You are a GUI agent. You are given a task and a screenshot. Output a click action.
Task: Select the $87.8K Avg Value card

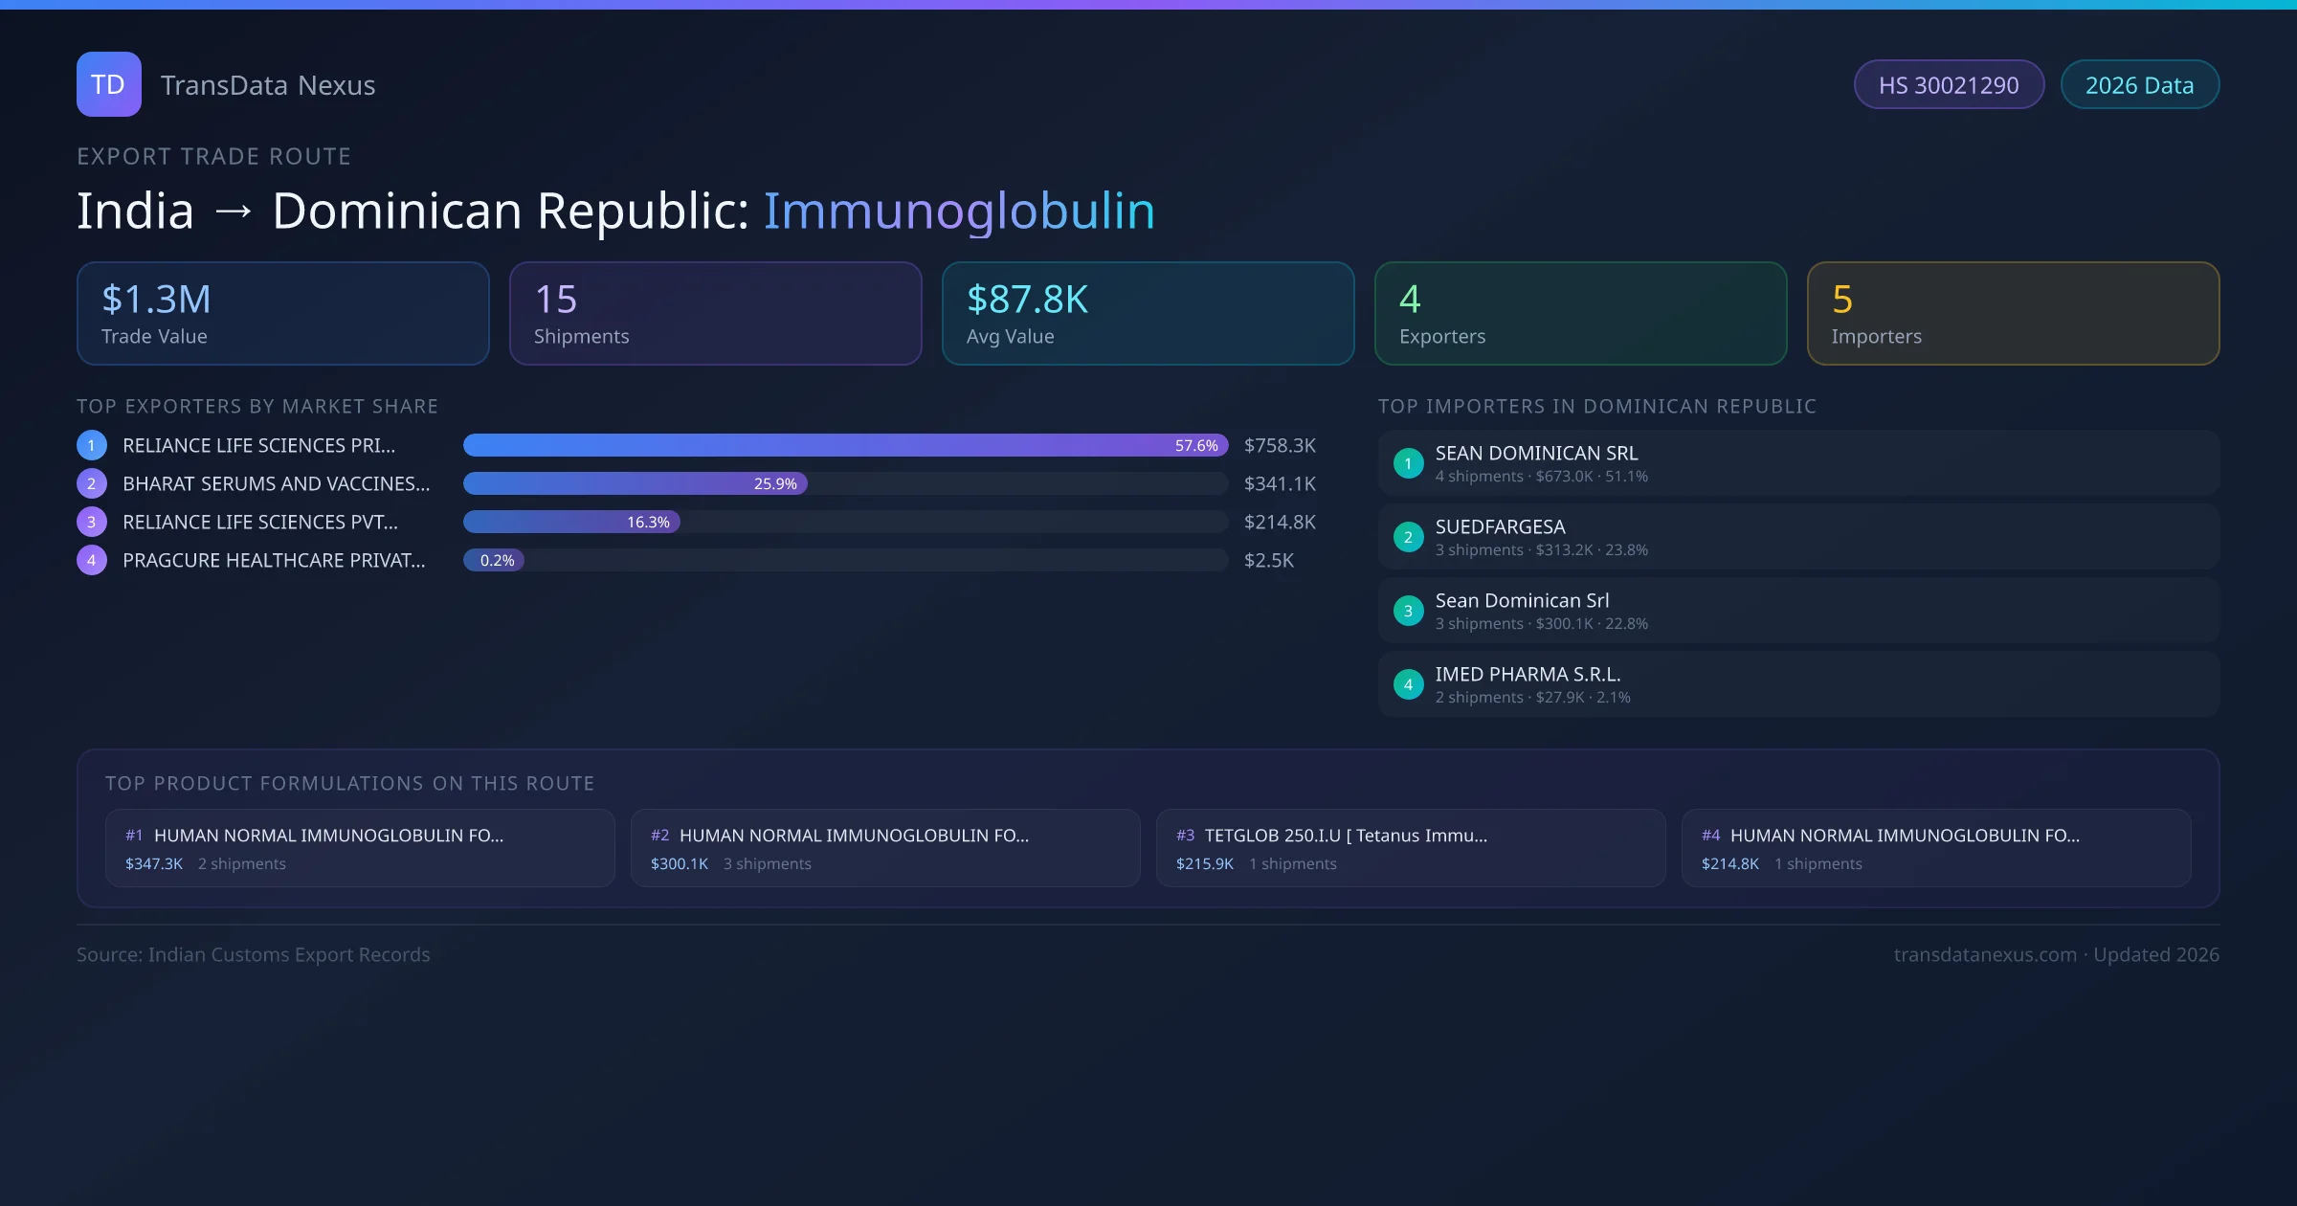(x=1148, y=313)
